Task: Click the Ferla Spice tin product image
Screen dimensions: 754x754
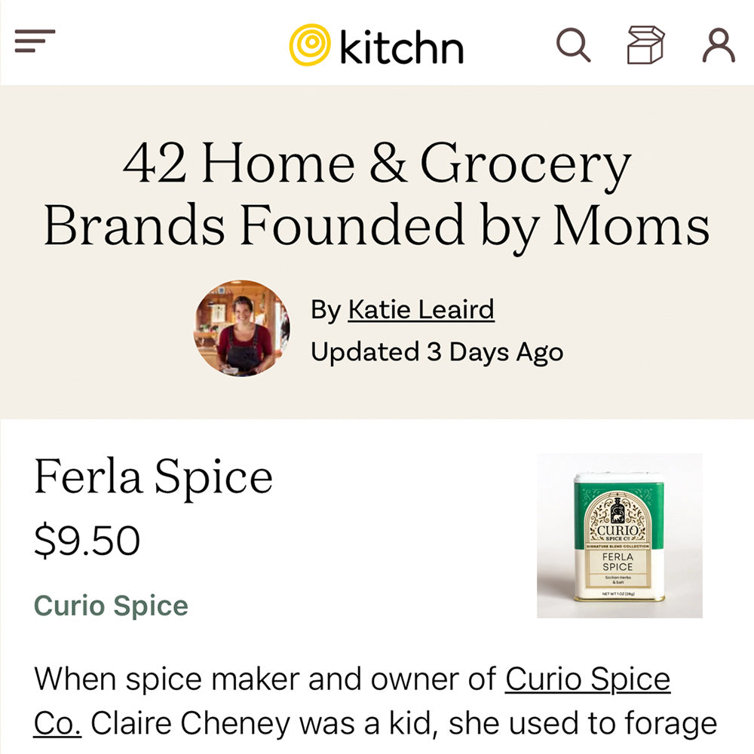Action: click(619, 536)
